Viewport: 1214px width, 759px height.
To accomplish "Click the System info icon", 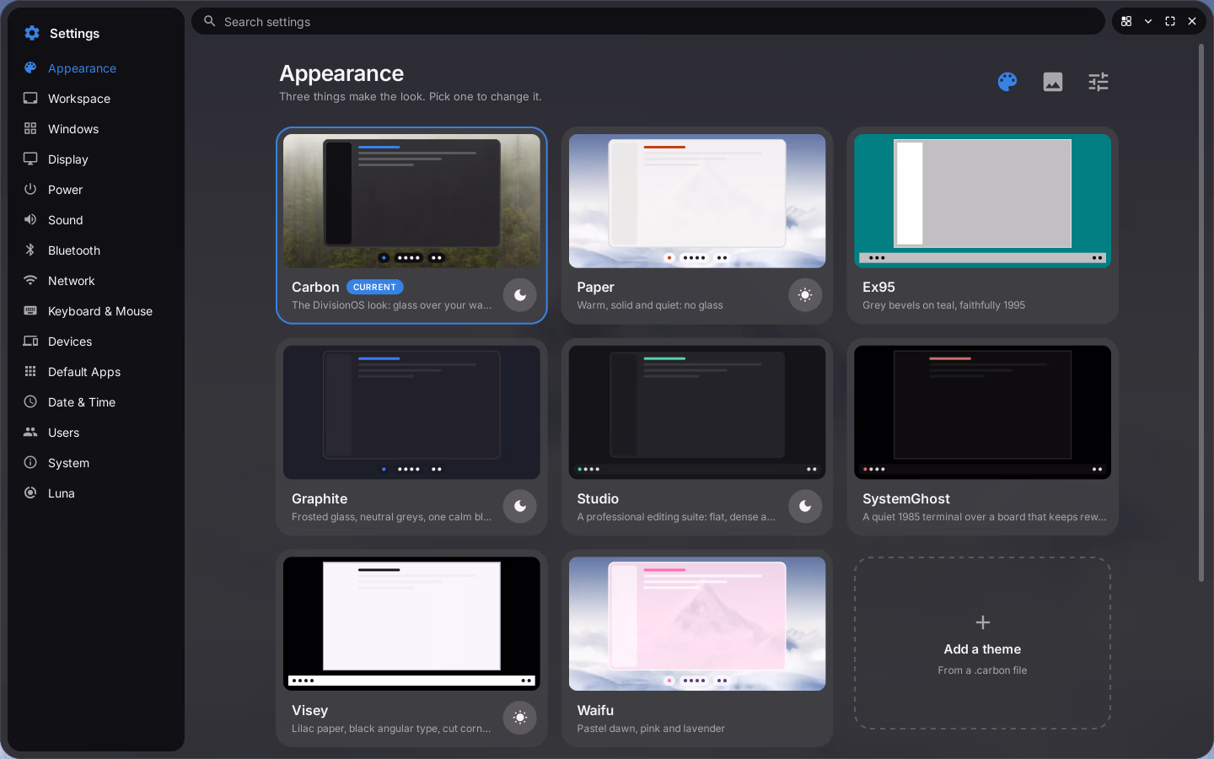I will pos(30,462).
